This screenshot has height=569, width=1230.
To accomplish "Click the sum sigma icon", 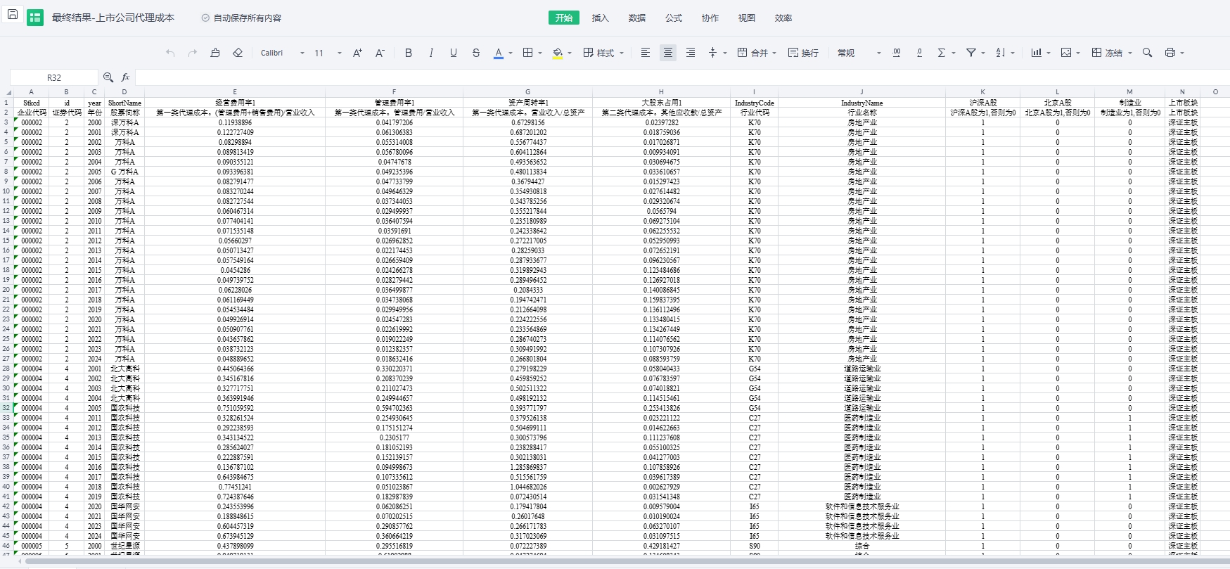I will pos(942,53).
